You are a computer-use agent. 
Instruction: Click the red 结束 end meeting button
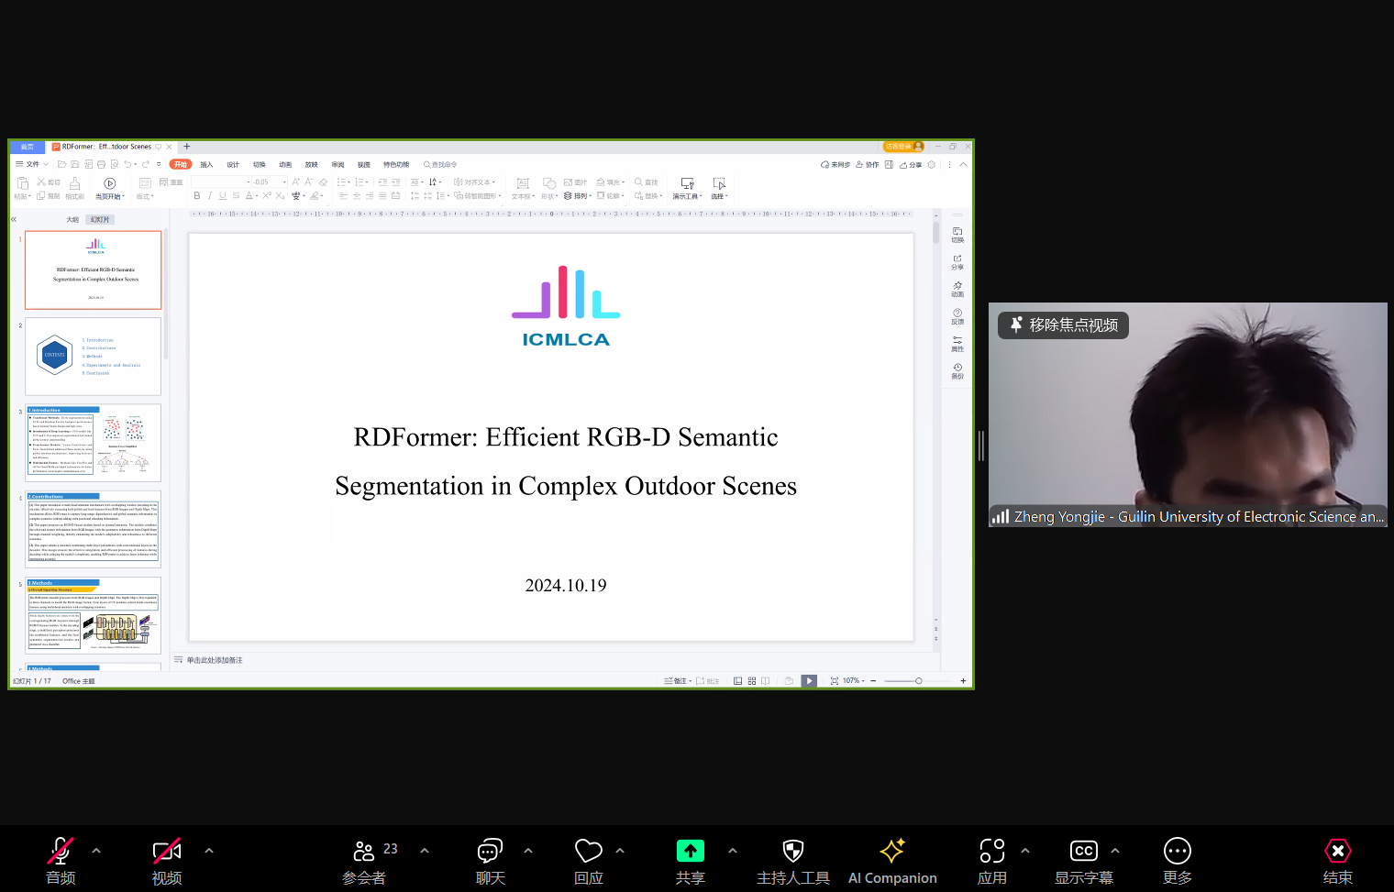[x=1338, y=860]
